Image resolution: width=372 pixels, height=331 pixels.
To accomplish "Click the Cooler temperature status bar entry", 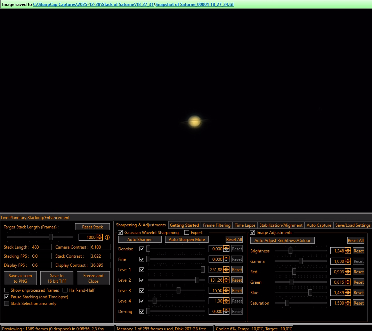I will click(x=254, y=329).
